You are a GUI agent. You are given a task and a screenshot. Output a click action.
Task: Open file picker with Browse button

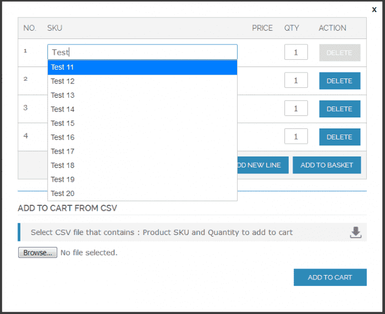[x=37, y=253]
